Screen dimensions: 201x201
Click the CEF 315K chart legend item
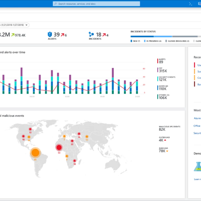pos(162,70)
